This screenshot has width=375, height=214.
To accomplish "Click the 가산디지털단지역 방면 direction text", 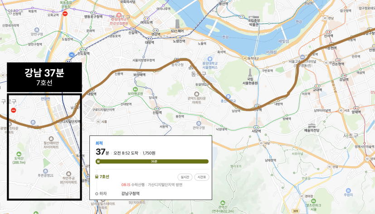I will pyautogui.click(x=165, y=185).
